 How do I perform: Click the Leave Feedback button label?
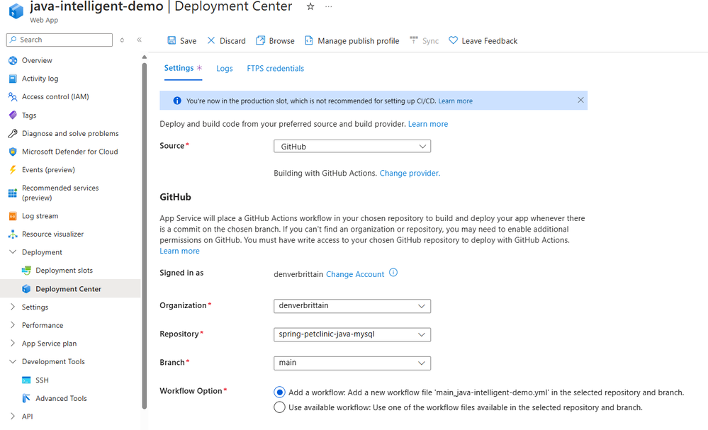click(490, 41)
